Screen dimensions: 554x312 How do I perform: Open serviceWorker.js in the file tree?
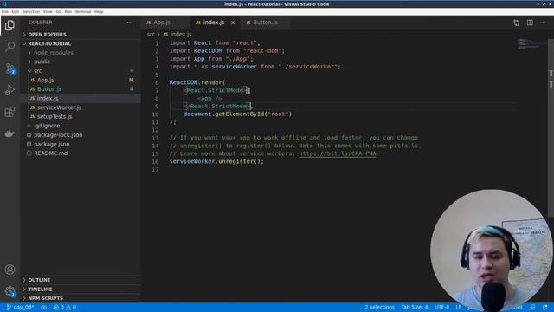81,107
